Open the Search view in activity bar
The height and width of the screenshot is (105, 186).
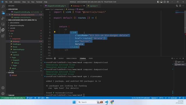[x=3, y=6]
